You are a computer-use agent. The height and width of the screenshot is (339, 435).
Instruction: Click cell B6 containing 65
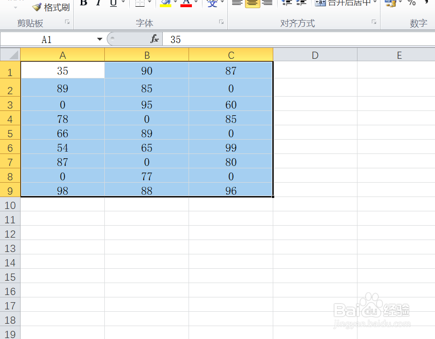(147, 147)
